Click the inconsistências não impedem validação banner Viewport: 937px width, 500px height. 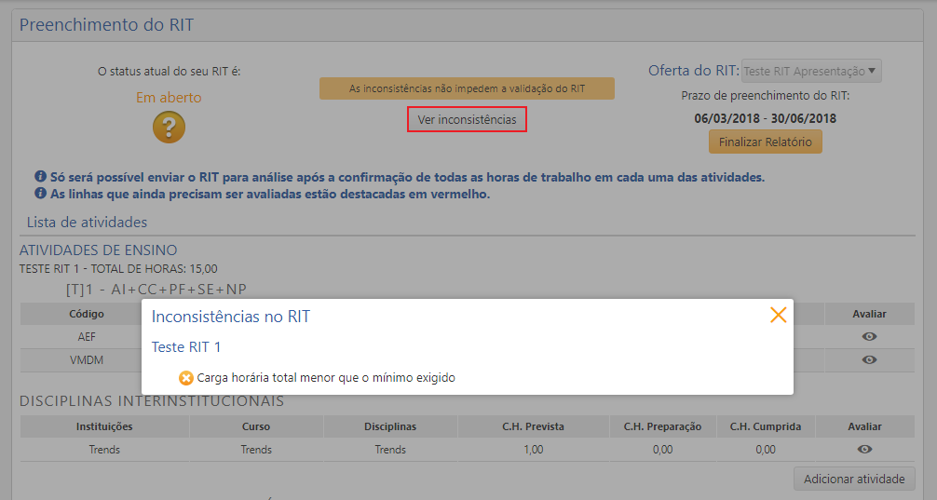(467, 88)
